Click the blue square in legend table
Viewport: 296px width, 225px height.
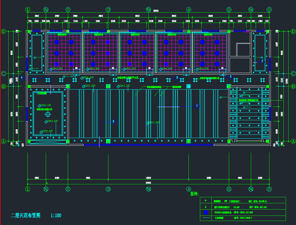tap(206, 212)
